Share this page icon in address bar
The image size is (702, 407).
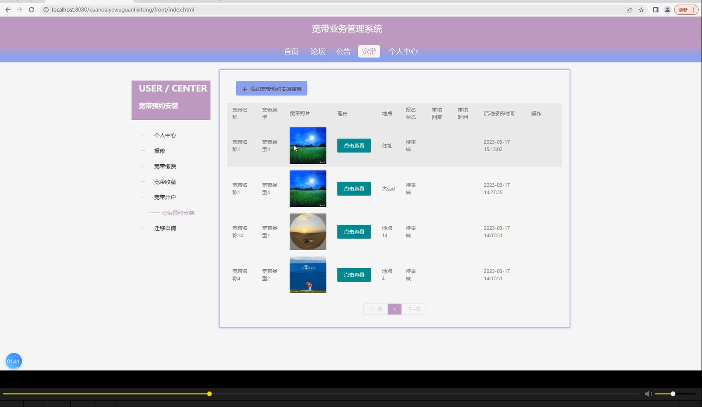point(629,10)
